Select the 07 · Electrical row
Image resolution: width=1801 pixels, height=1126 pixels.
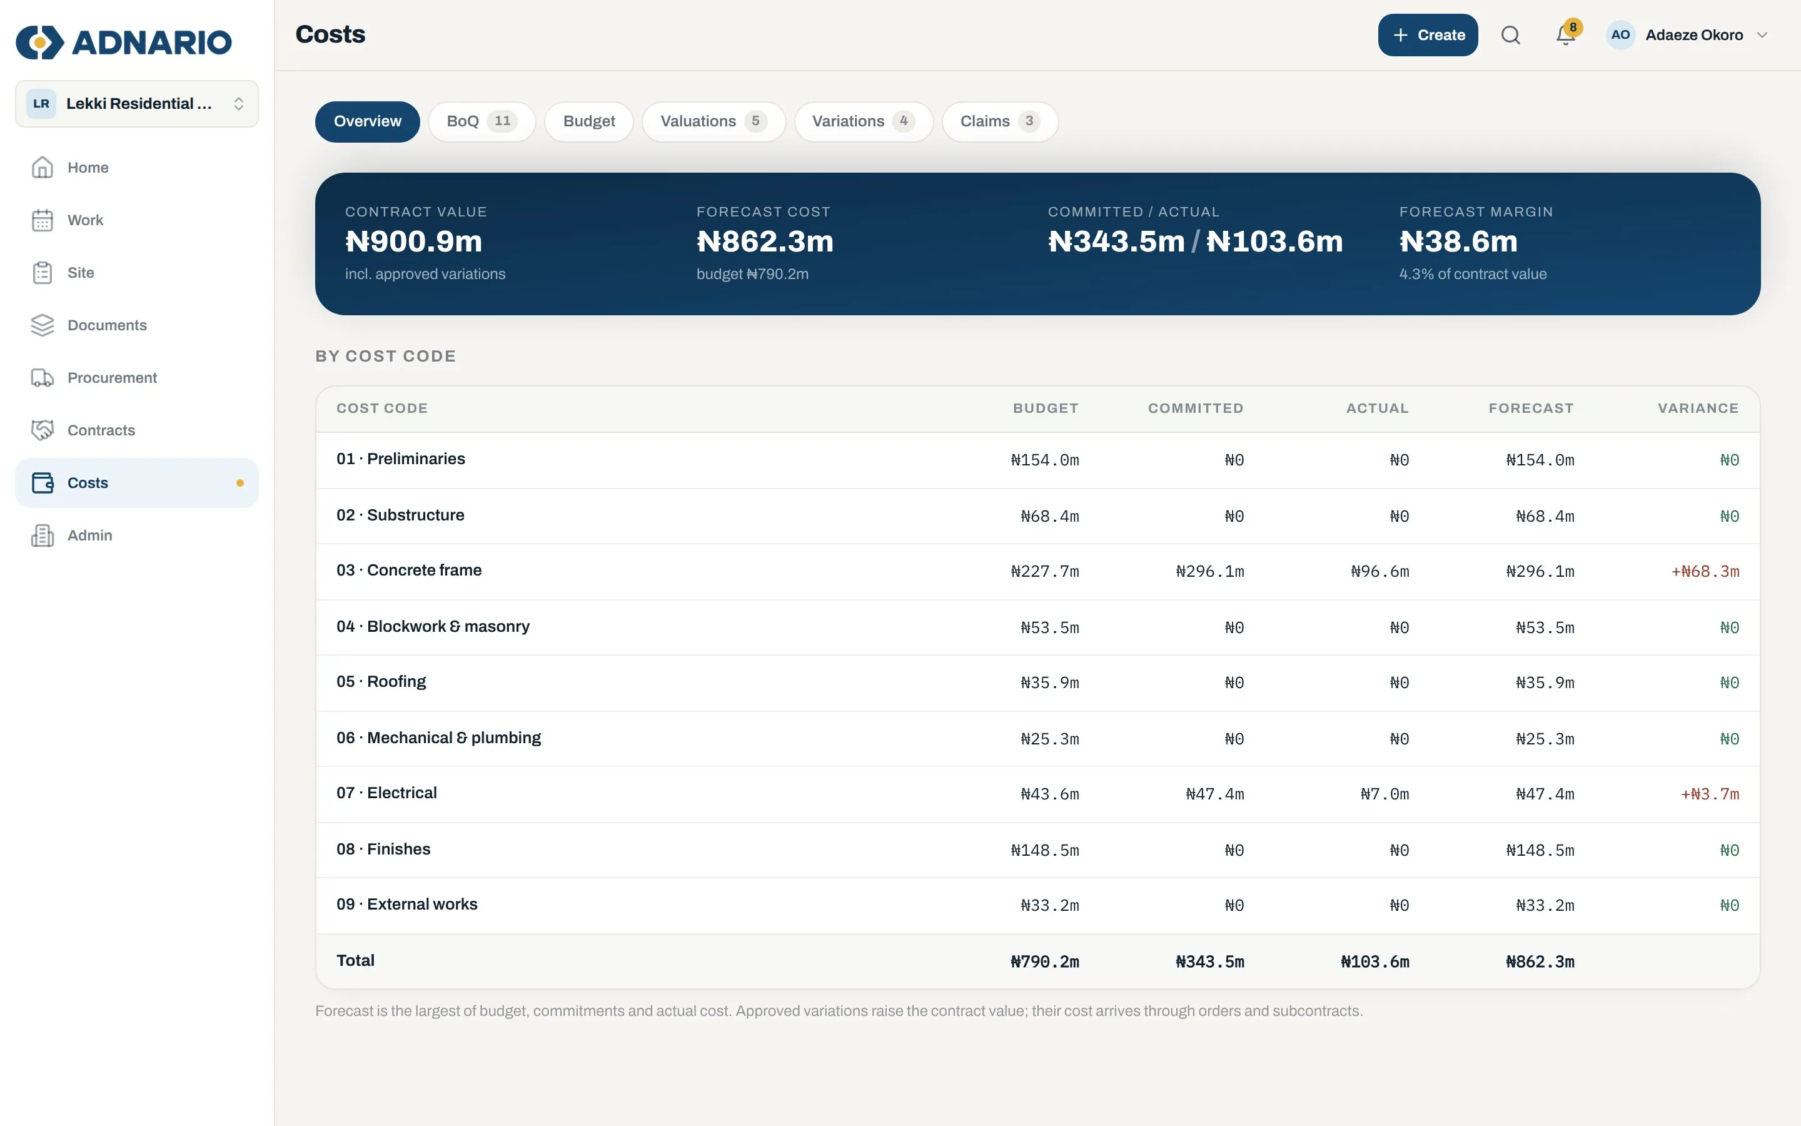coord(1037,794)
